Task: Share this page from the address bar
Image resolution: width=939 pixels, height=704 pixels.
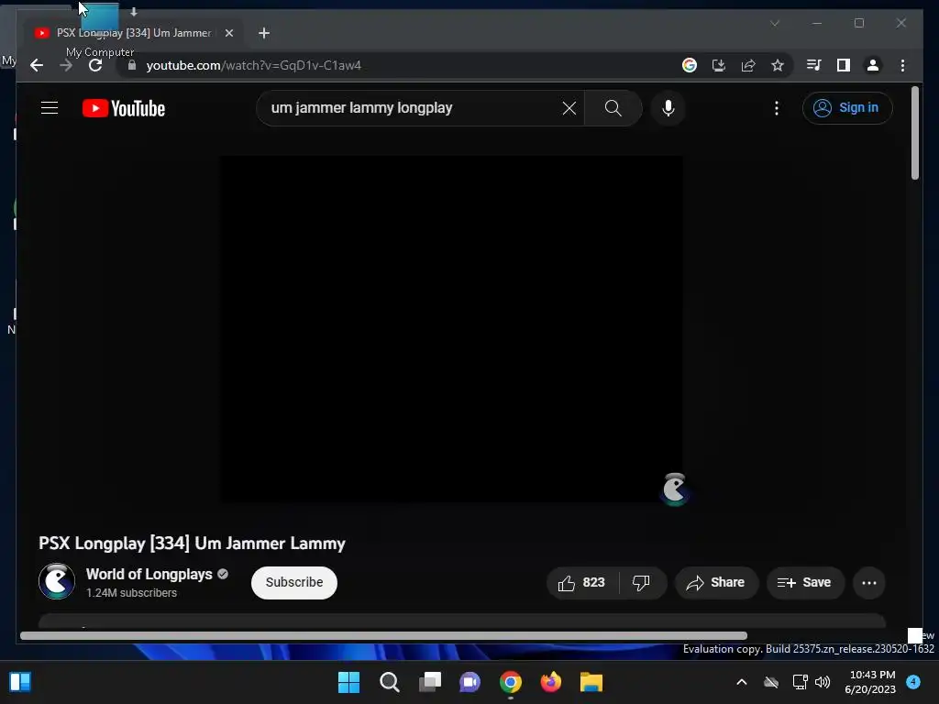Action: 748,65
